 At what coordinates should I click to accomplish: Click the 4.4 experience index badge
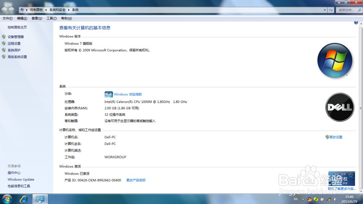coord(108,94)
